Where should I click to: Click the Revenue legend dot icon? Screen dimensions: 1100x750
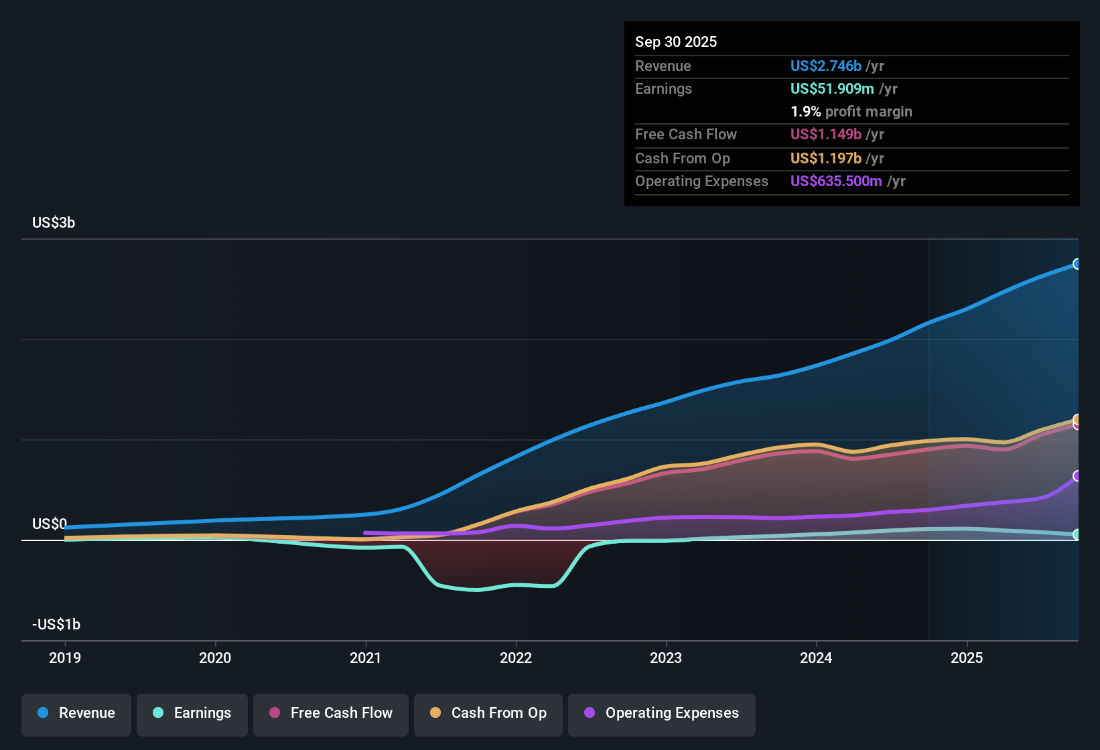pos(42,713)
